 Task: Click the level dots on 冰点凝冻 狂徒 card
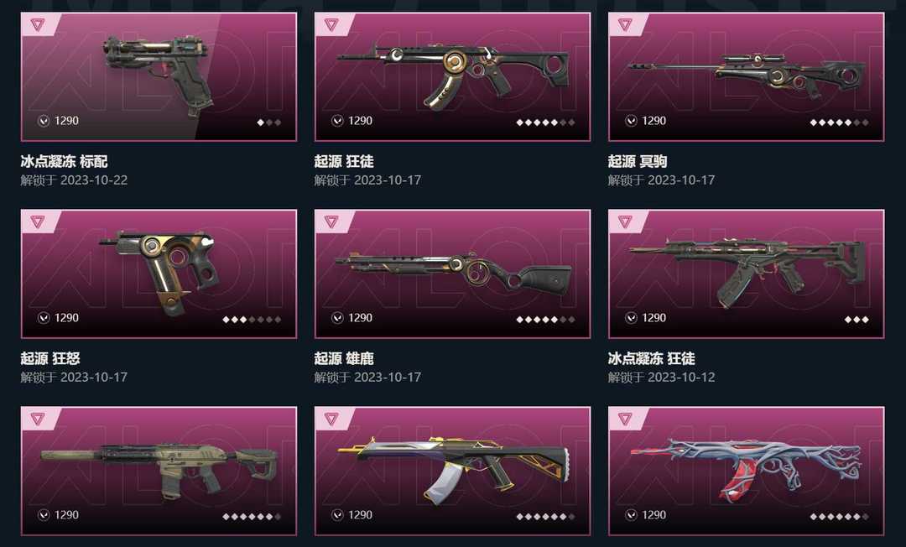click(857, 320)
